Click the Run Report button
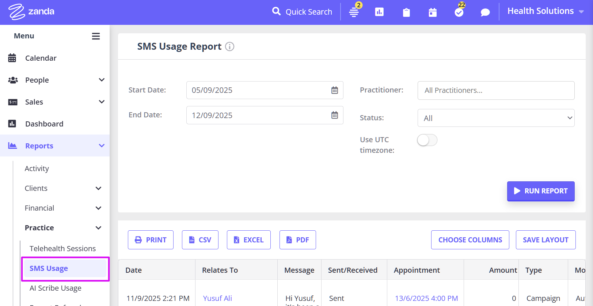Image resolution: width=593 pixels, height=306 pixels. (x=540, y=191)
